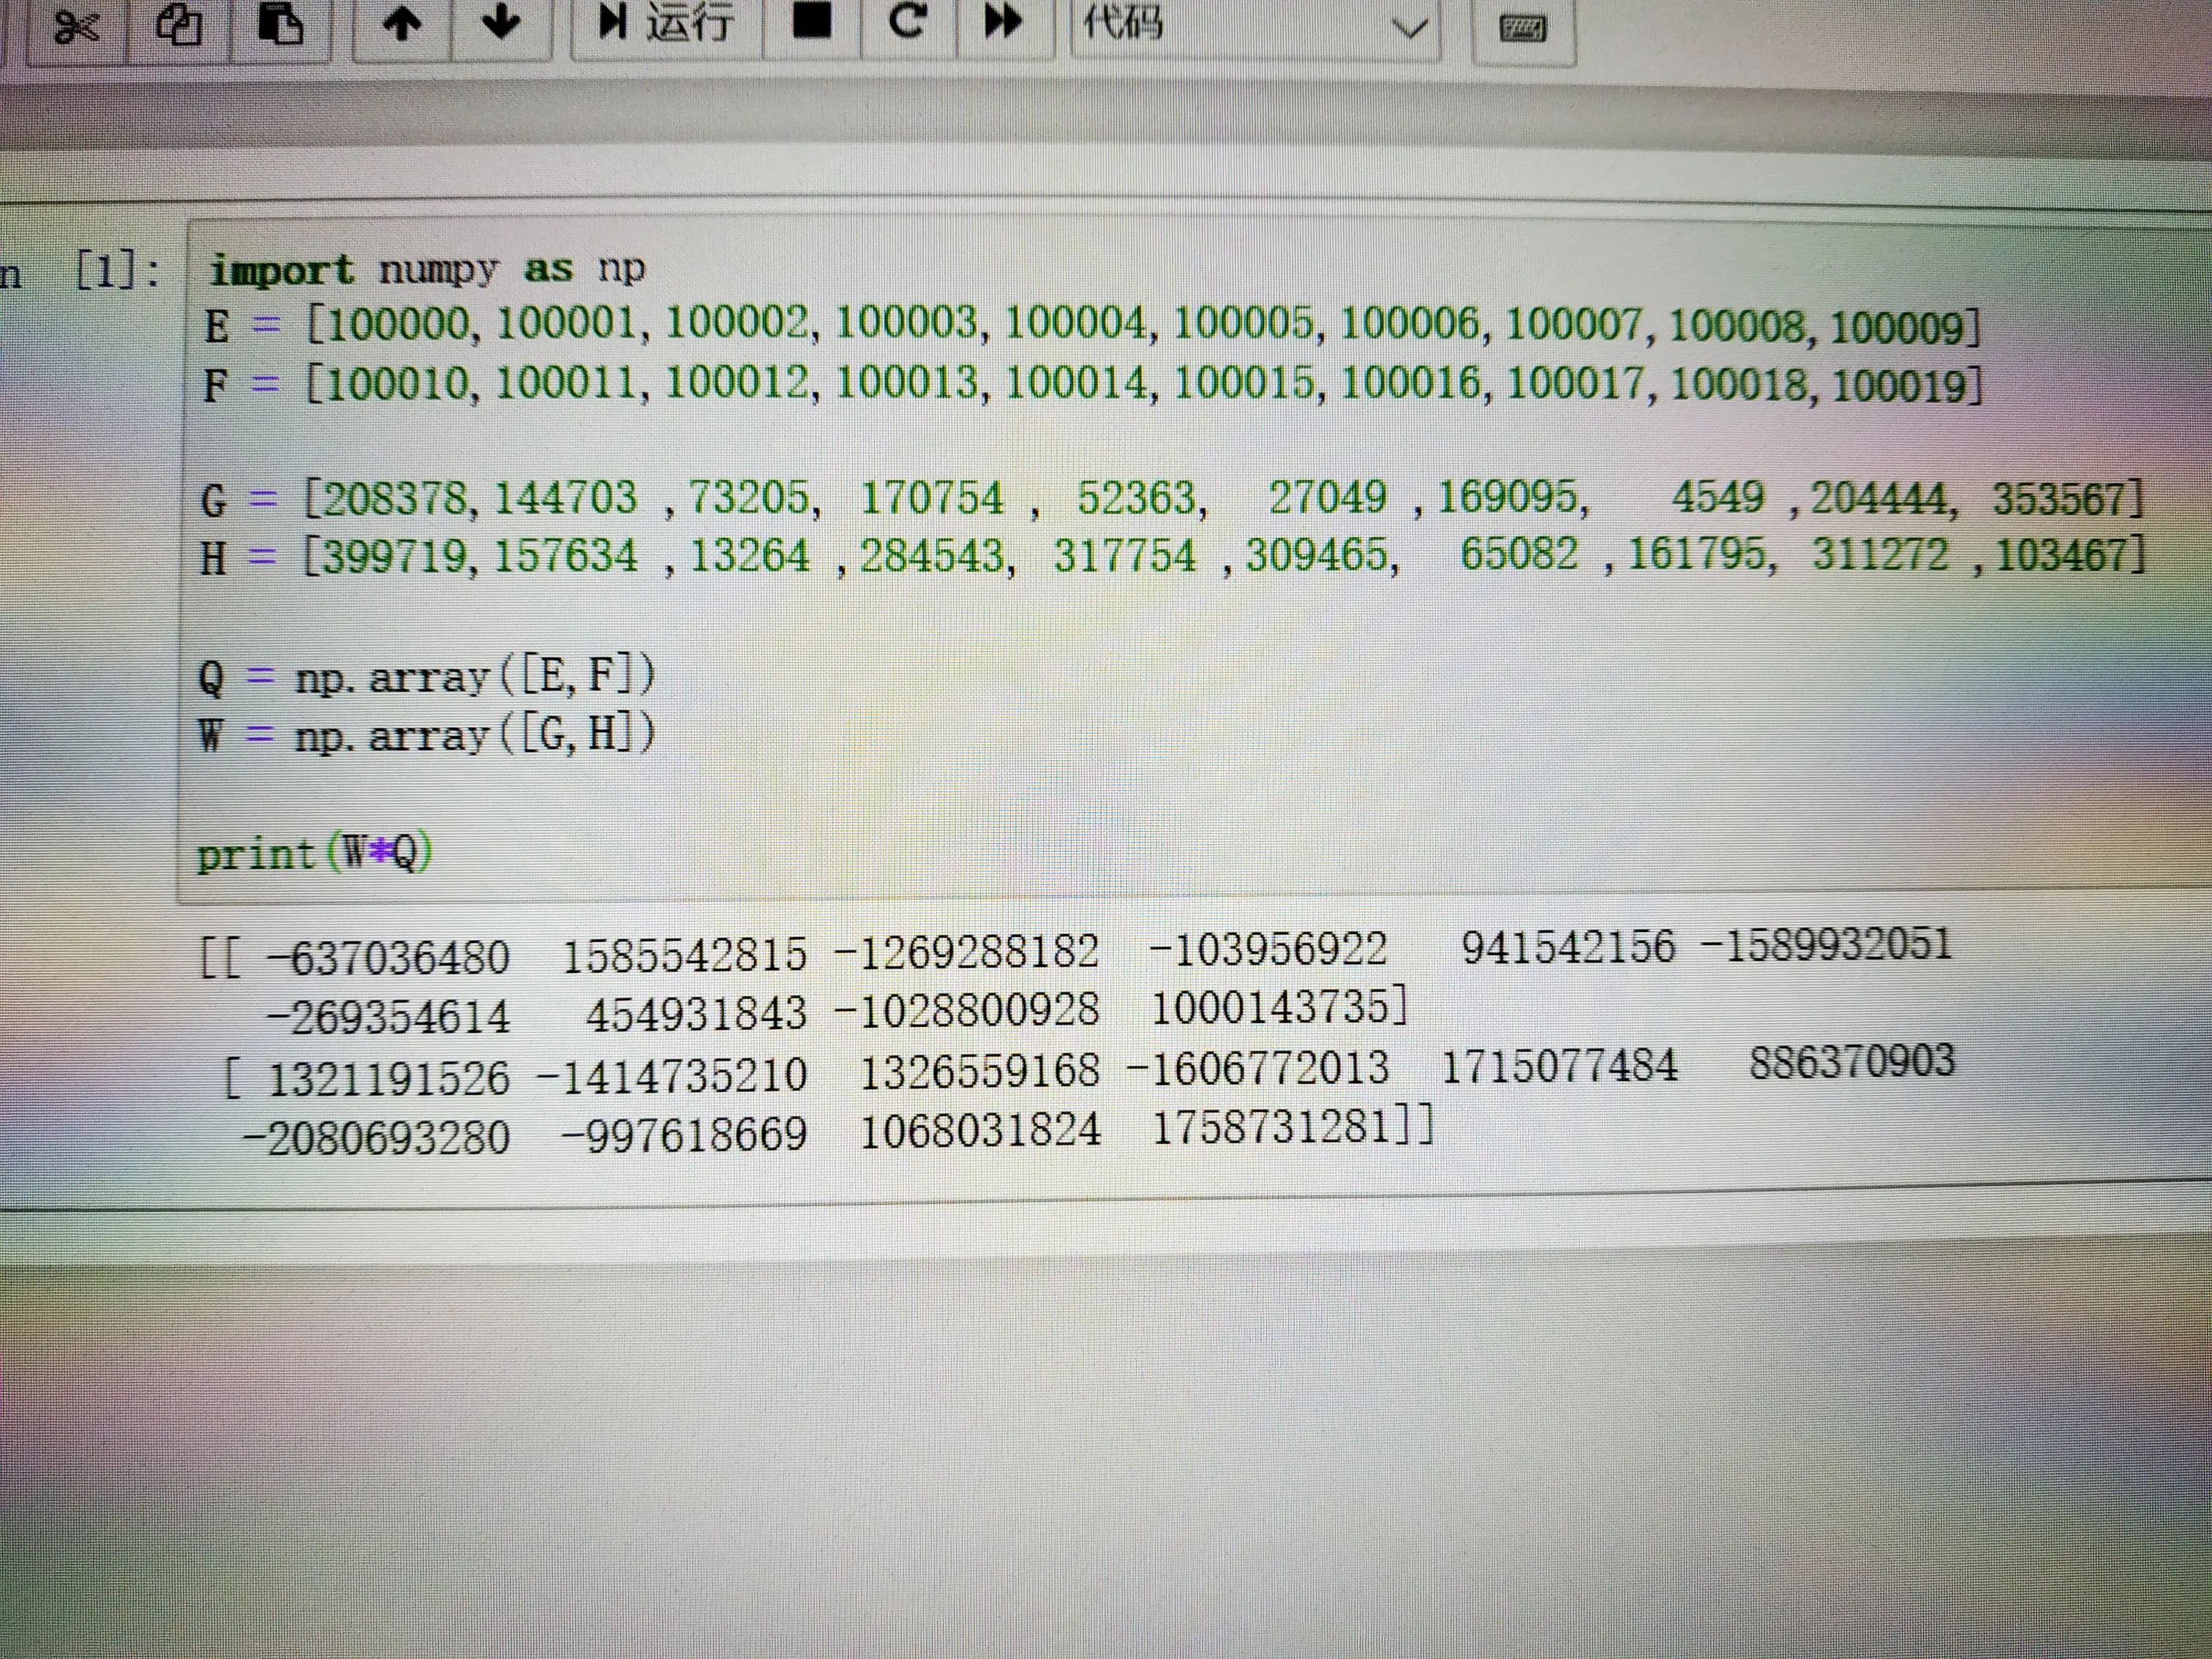Viewport: 2212px width, 1659px height.
Task: Copy the selected cell
Action: pyautogui.click(x=178, y=27)
